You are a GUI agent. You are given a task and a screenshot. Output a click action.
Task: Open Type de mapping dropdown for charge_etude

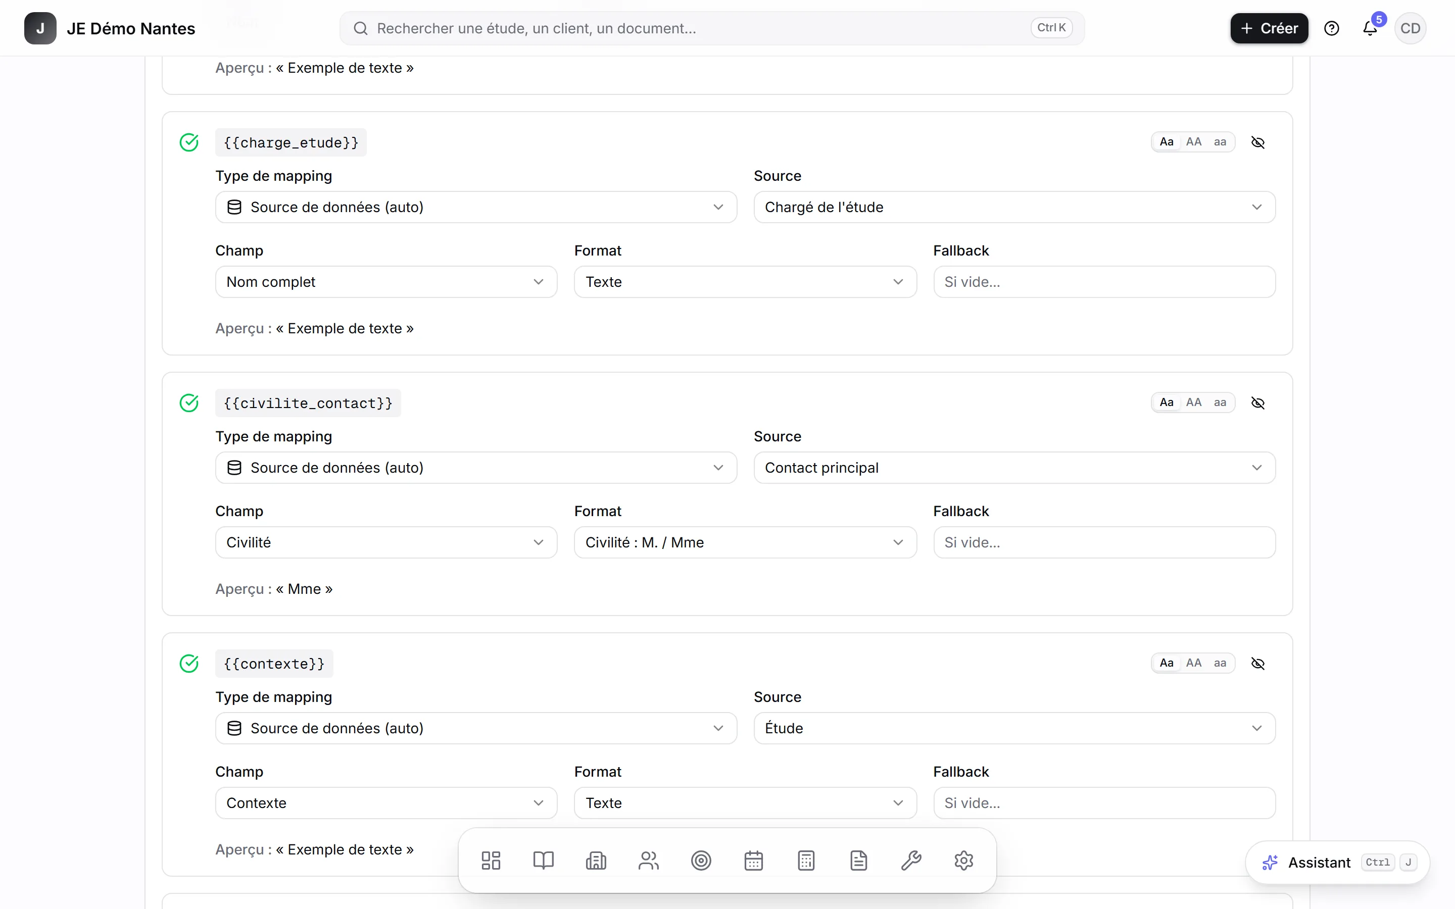point(476,208)
